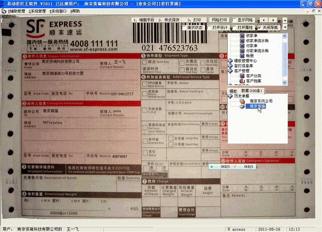Click the down arrow nudge button
322x232 pixels.
(285, 27)
